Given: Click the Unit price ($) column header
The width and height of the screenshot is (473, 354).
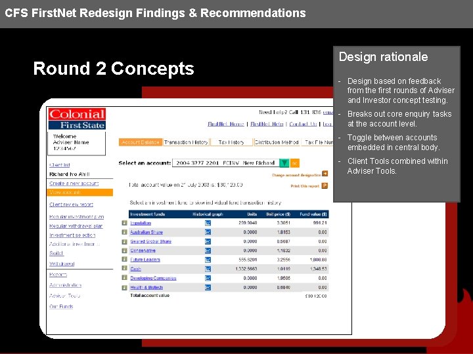Looking at the screenshot, I should 278,214.
